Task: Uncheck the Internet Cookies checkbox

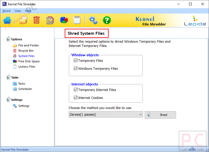Action: click(76, 98)
